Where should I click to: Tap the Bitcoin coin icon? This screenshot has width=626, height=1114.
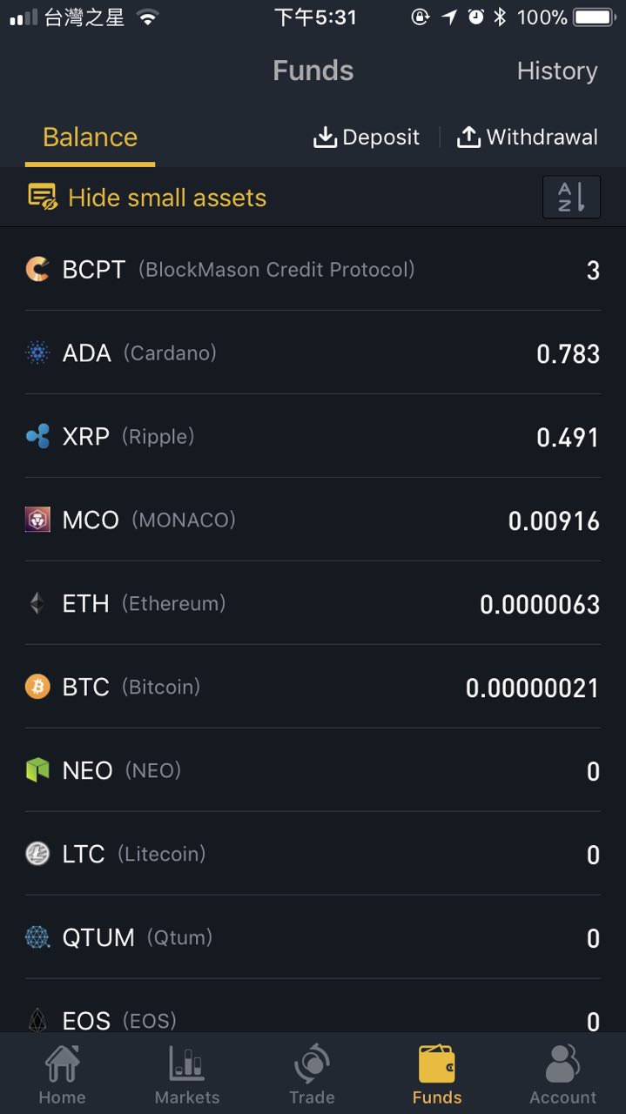pos(37,687)
